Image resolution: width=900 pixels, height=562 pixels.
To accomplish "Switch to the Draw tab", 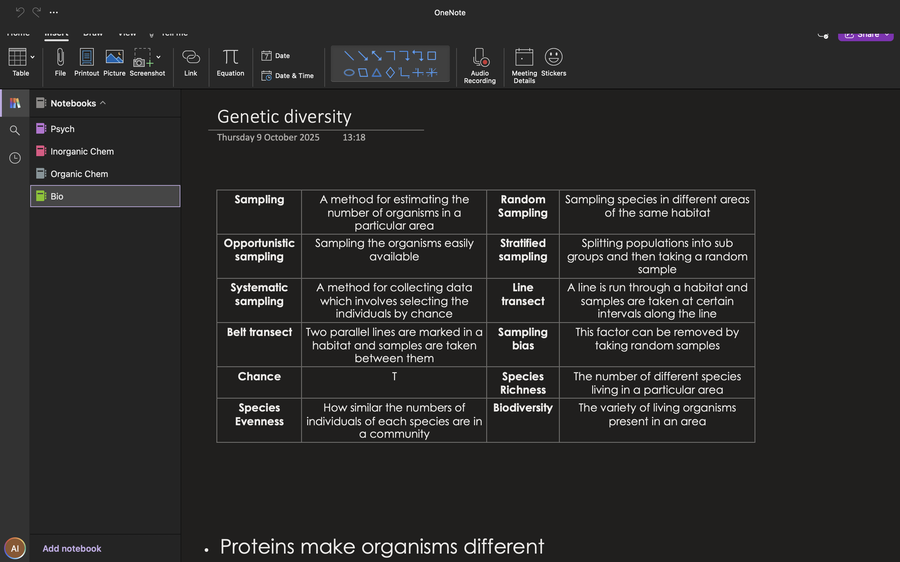I will (92, 34).
